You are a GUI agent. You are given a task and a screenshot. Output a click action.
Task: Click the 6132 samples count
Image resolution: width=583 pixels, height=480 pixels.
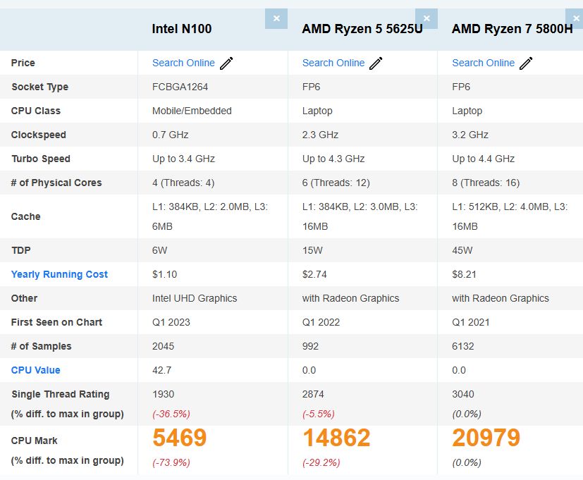pos(463,346)
